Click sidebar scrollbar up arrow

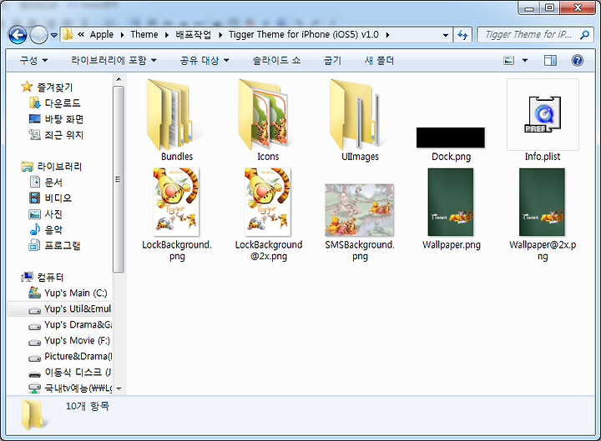[119, 79]
